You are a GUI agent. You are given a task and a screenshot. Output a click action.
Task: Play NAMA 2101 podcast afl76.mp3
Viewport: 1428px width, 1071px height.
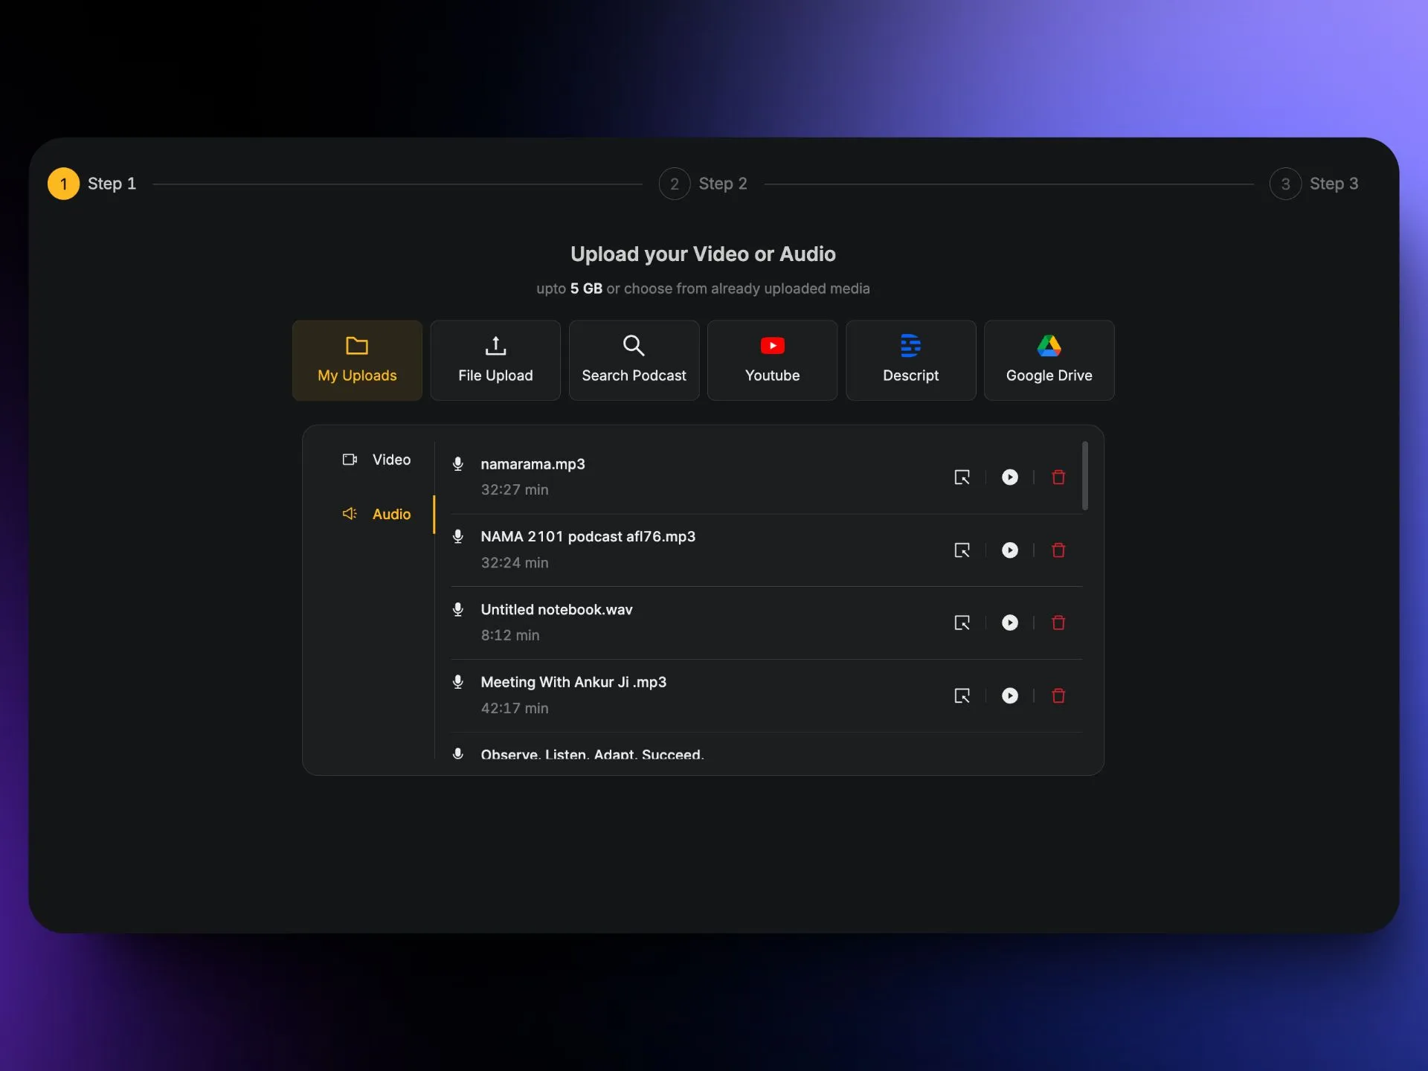(1009, 550)
